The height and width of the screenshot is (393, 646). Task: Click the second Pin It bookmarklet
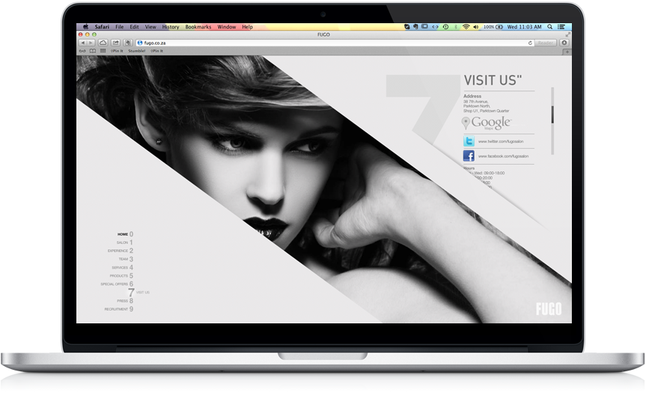pos(156,51)
